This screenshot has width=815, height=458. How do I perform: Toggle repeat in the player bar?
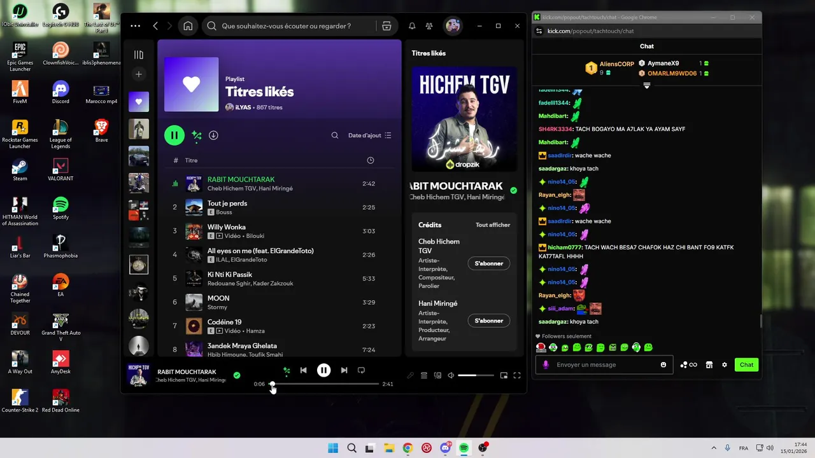point(361,370)
